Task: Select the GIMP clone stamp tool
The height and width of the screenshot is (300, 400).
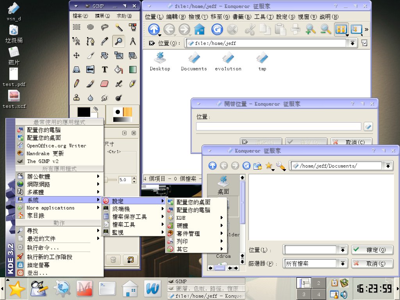Action: (77, 97)
